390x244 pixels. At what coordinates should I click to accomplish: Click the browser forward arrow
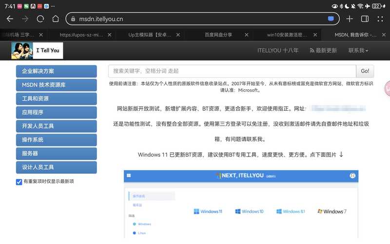click(25, 19)
